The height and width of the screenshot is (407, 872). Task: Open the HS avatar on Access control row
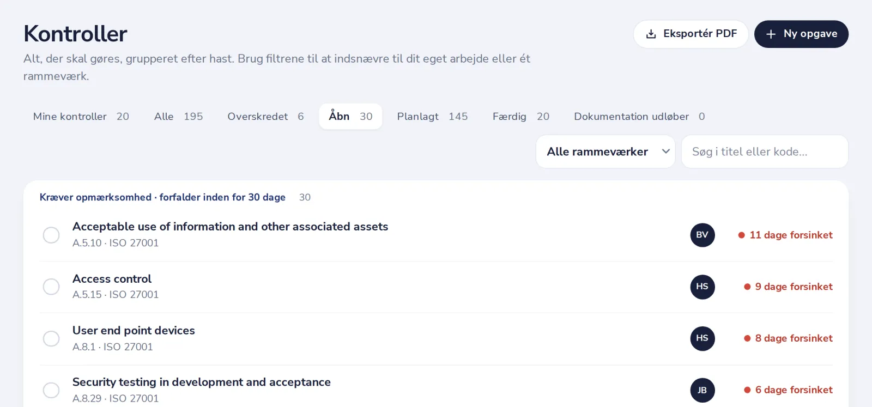(703, 287)
